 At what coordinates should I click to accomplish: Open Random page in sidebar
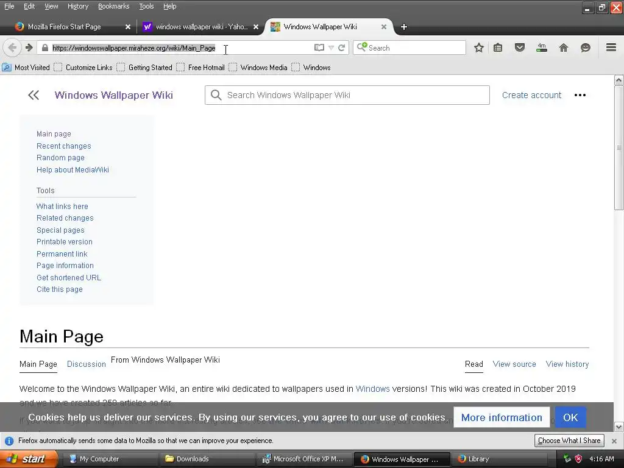pyautogui.click(x=60, y=158)
